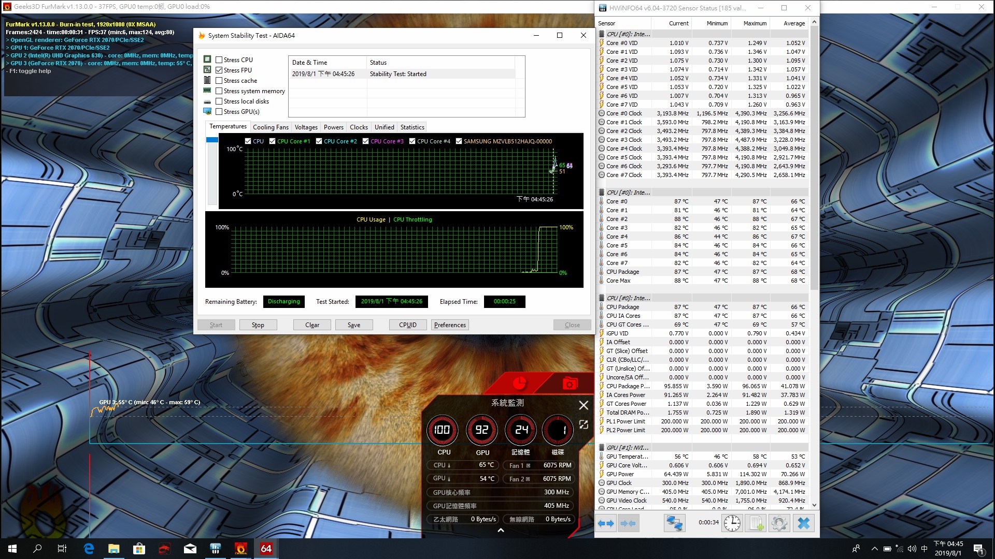The height and width of the screenshot is (559, 995).
Task: Click the expand widget arrows icon
Action: coord(584,424)
